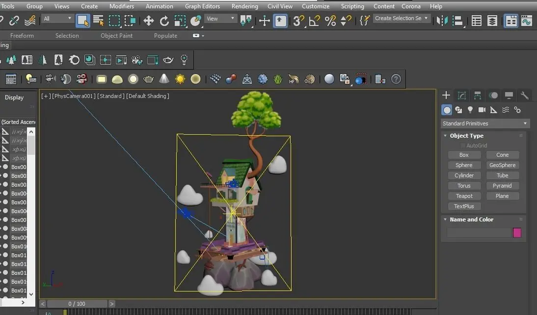Toggle the Layer Explorer icon

492,21
